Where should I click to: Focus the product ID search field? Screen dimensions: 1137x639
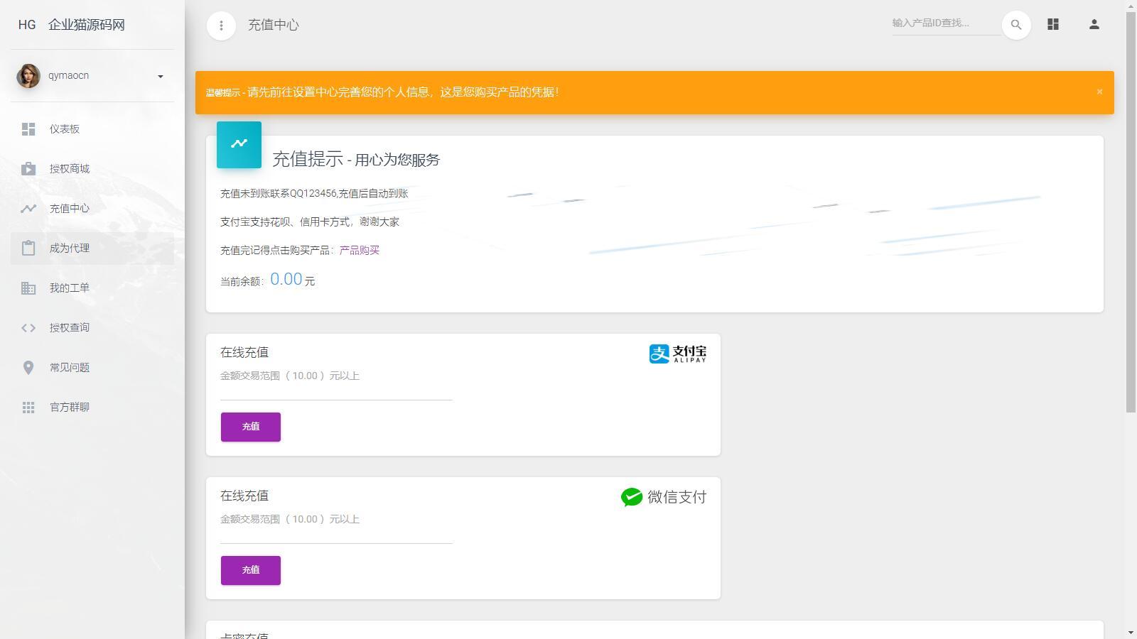click(947, 23)
